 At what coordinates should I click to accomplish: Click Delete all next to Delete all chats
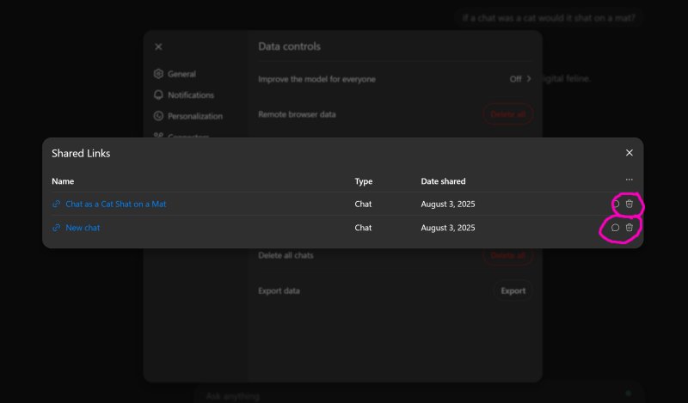[507, 255]
